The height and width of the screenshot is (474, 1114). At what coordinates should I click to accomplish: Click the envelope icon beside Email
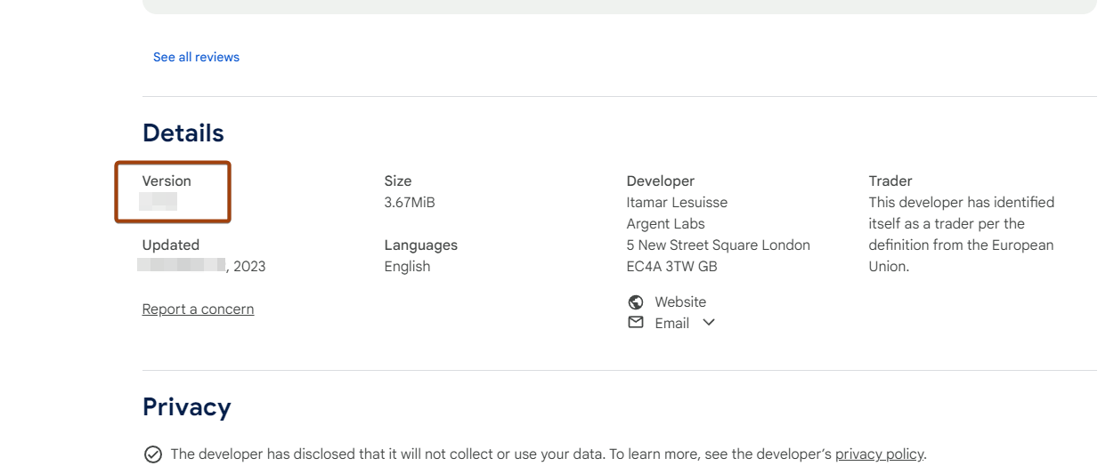tap(636, 323)
